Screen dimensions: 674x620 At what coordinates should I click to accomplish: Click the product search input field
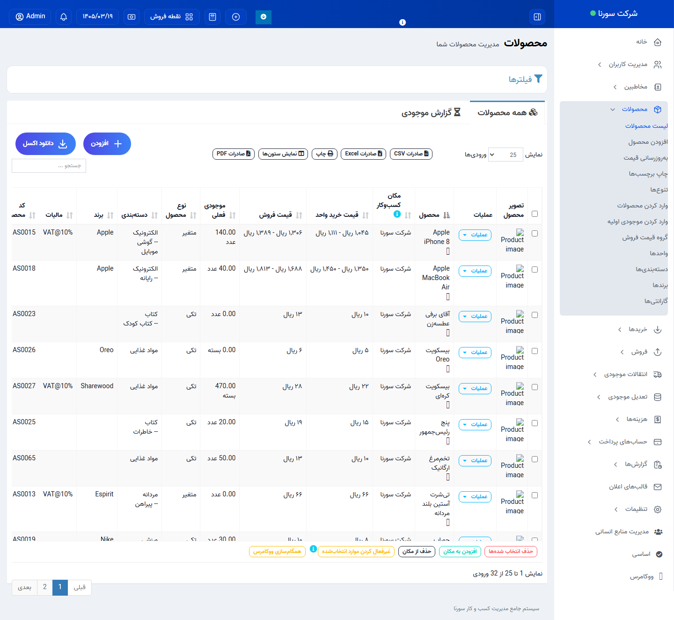49,166
